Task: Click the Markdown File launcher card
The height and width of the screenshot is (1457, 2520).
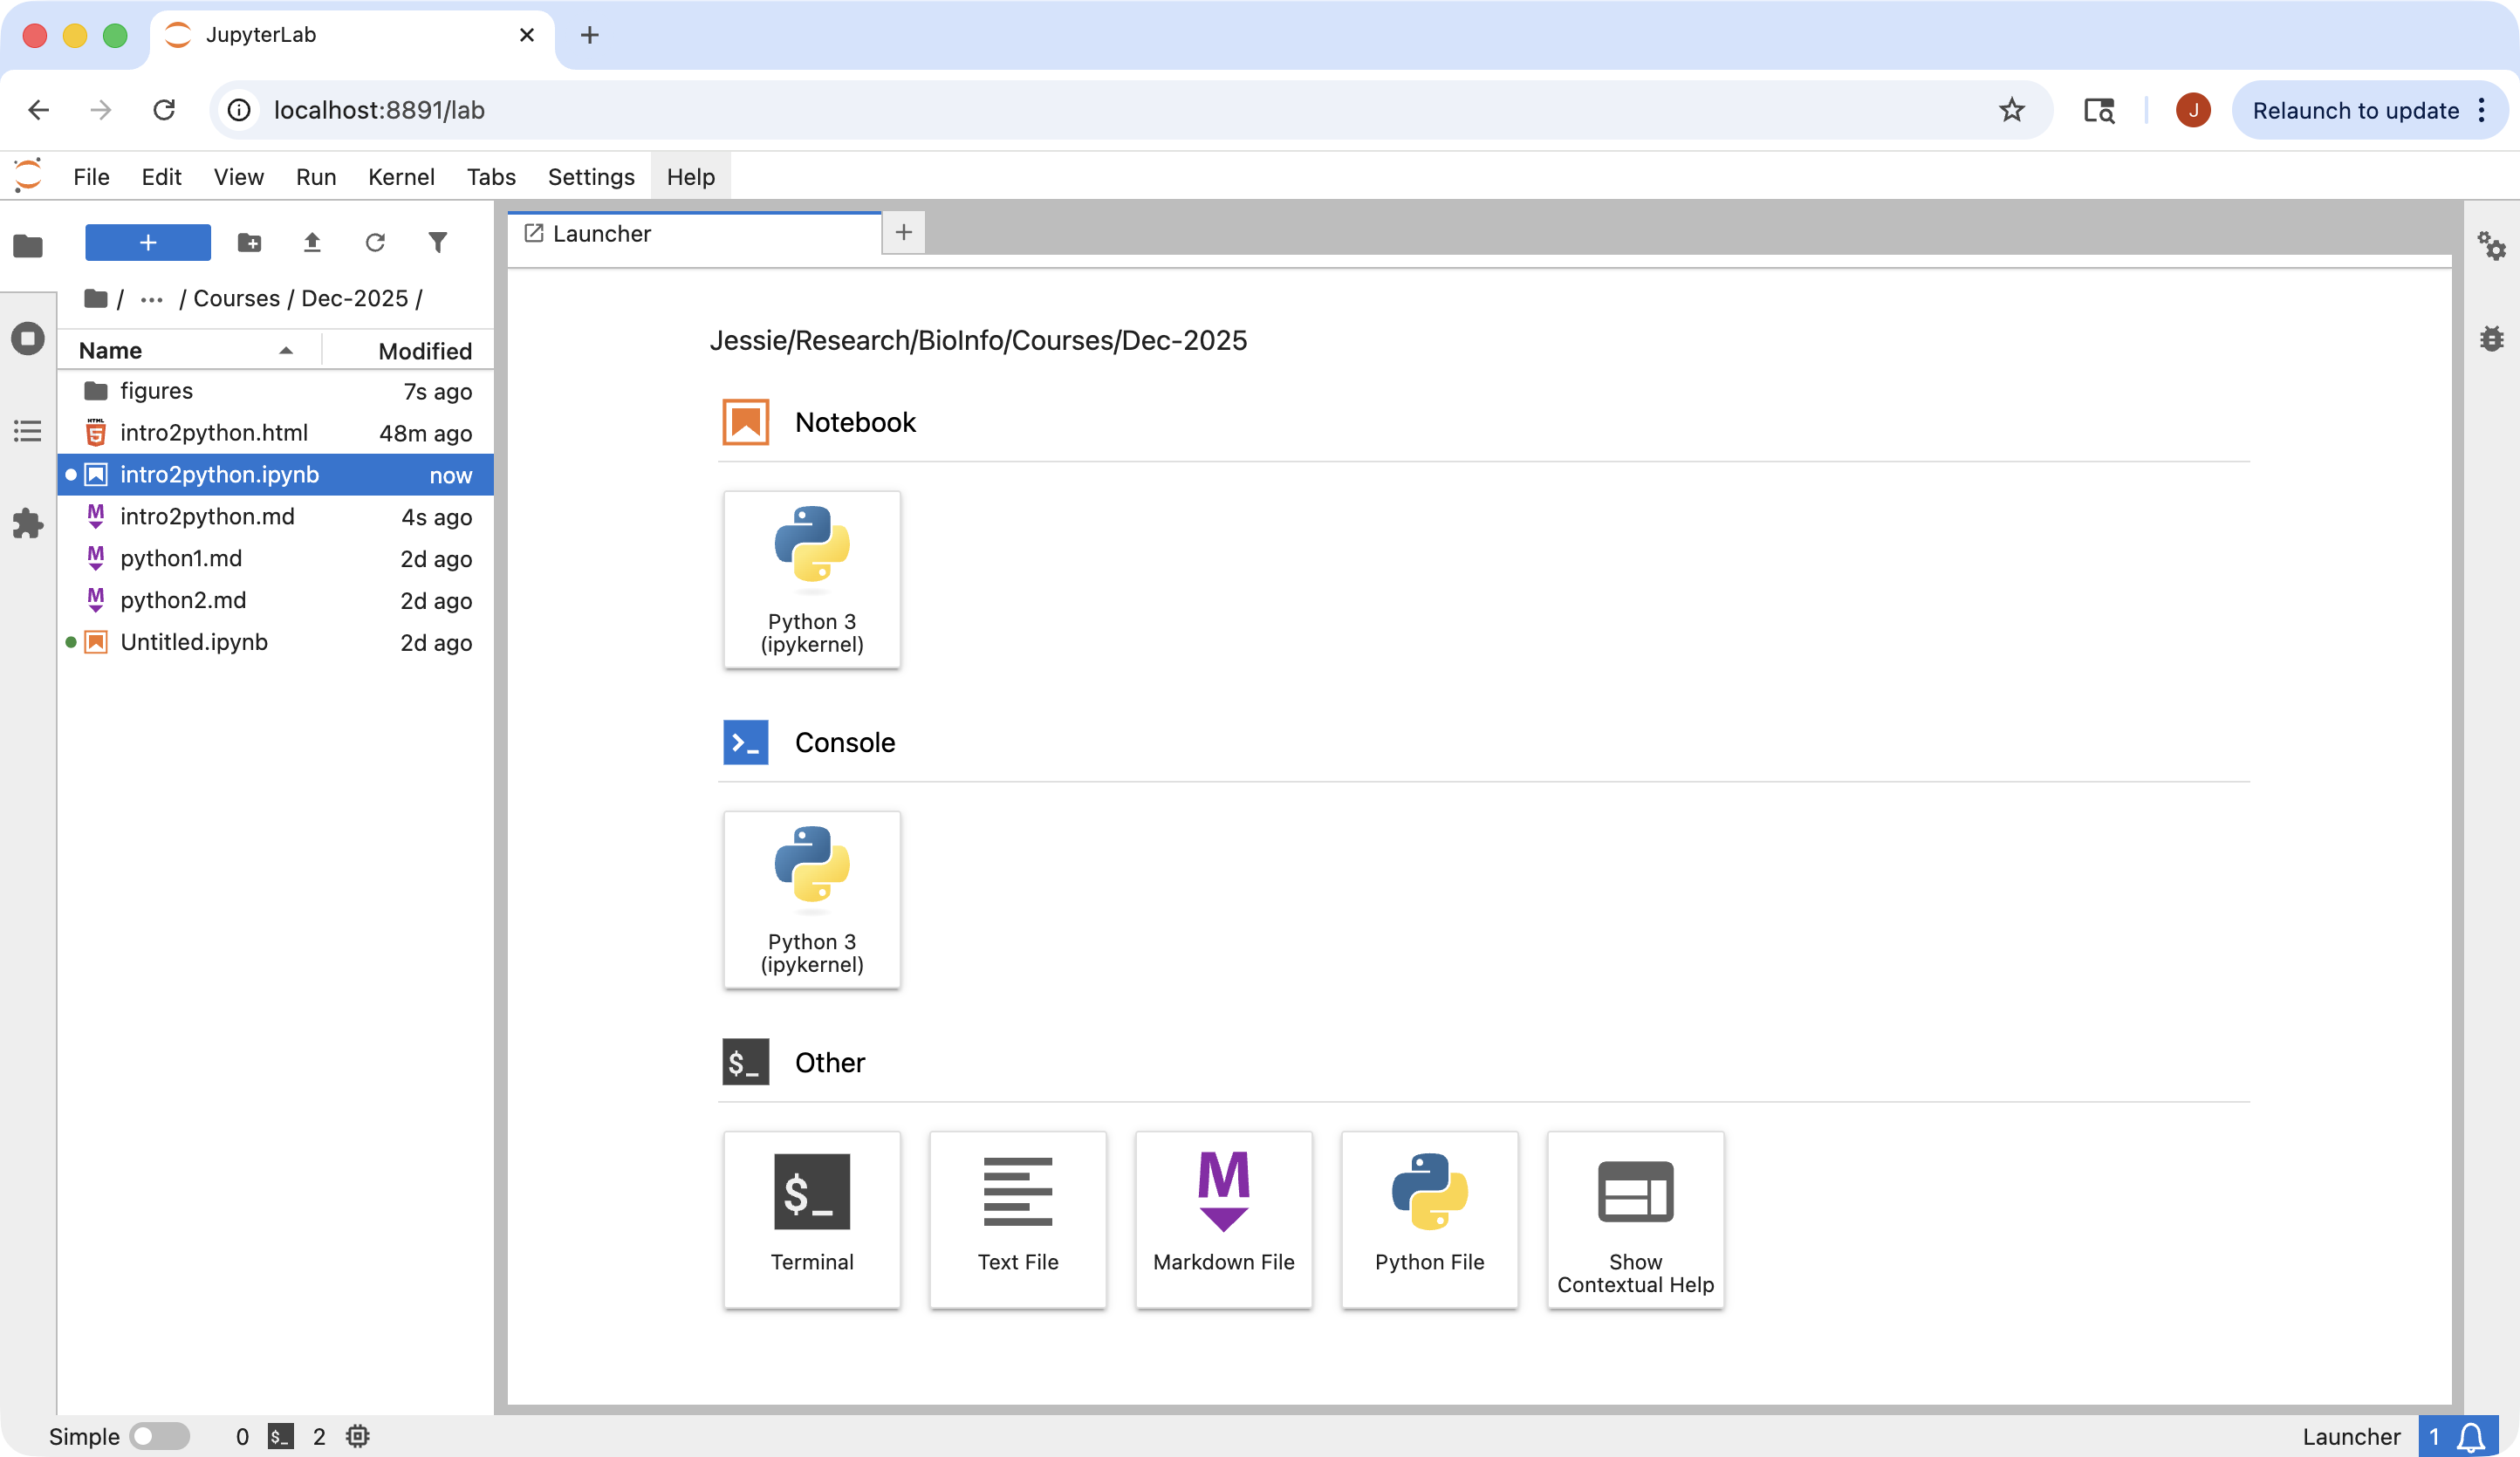Action: [1223, 1219]
